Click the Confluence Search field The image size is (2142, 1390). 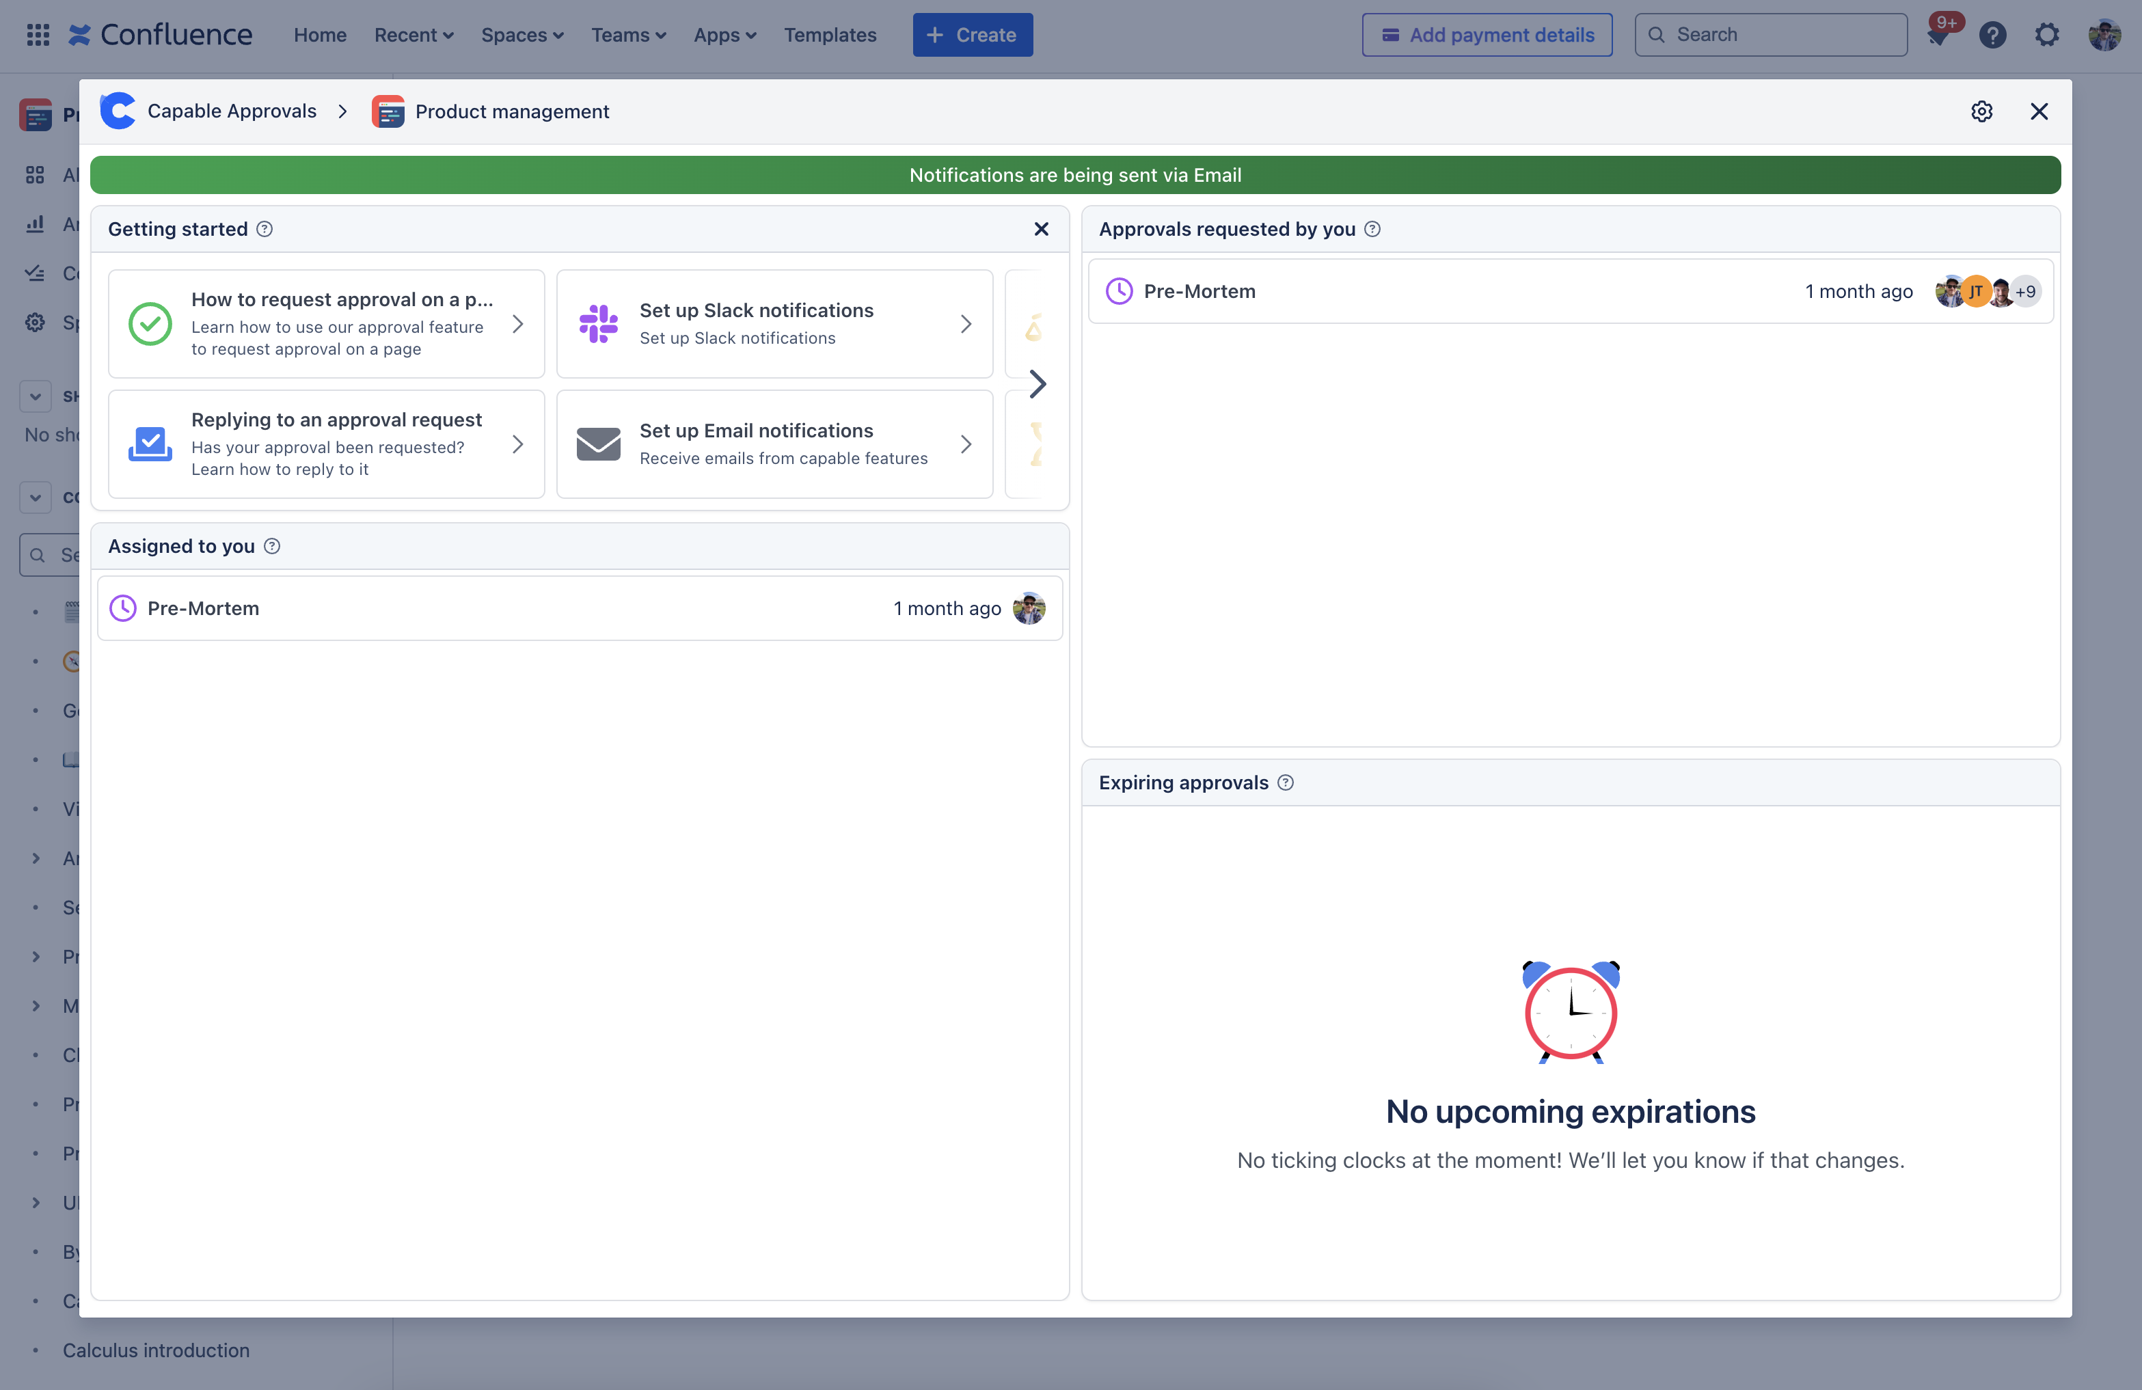(x=1770, y=35)
